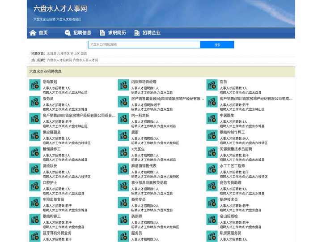Click the 求职简历 document icon

point(102,33)
